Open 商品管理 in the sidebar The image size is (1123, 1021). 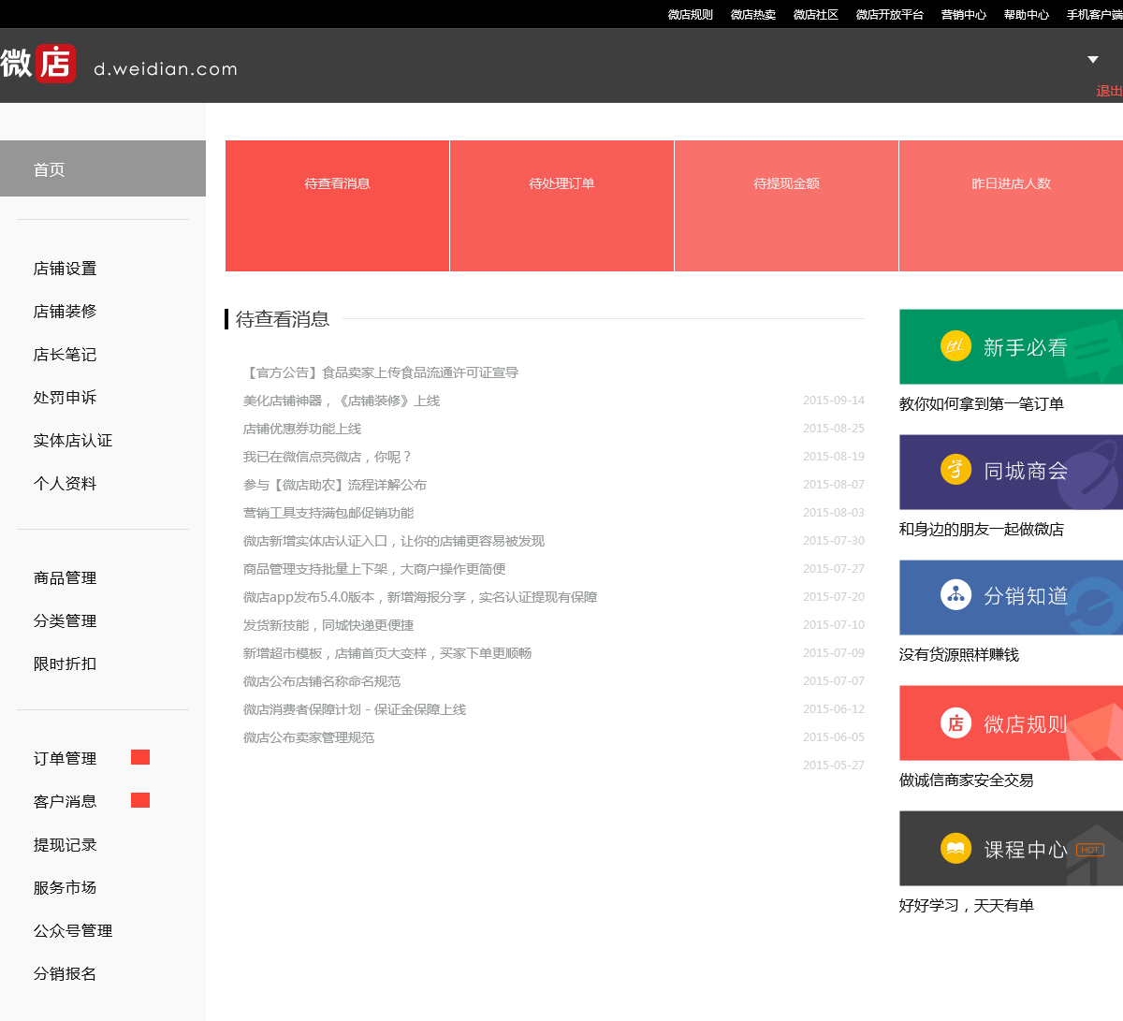[66, 578]
